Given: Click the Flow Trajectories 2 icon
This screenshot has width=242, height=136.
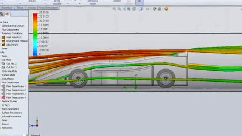Looking at the screenshot, I should pos(3,90).
